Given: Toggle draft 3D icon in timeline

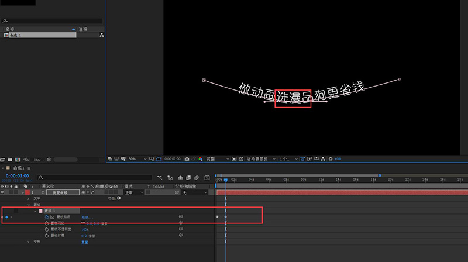Looking at the screenshot, I should [x=170, y=178].
